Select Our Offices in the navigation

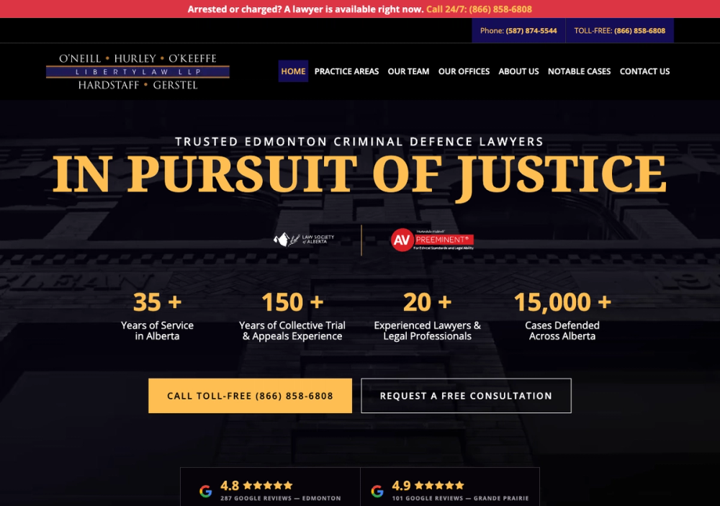pos(464,71)
